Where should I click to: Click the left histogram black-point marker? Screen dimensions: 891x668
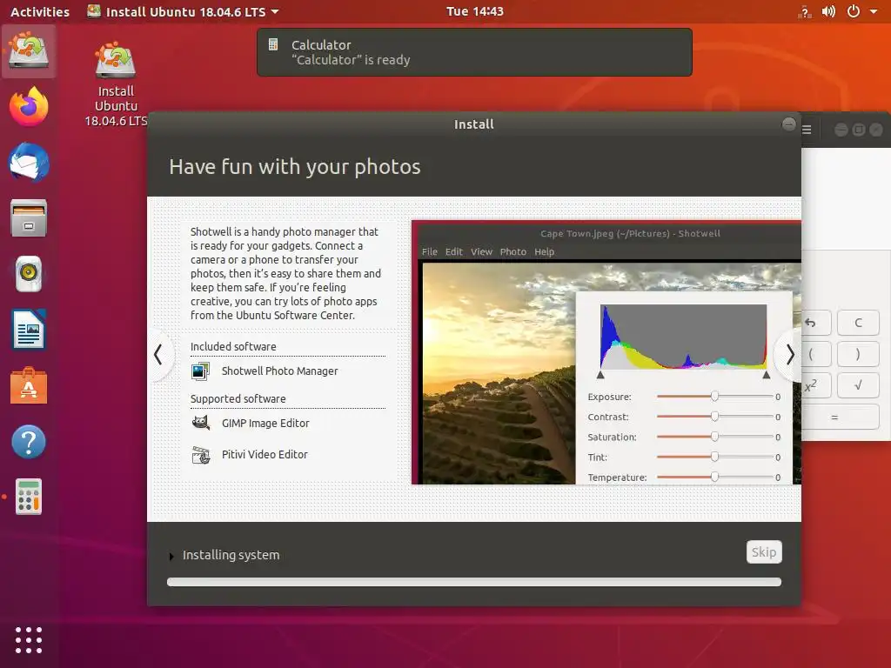600,375
